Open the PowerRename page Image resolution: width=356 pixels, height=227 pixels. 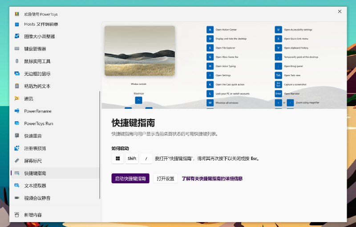55,111
